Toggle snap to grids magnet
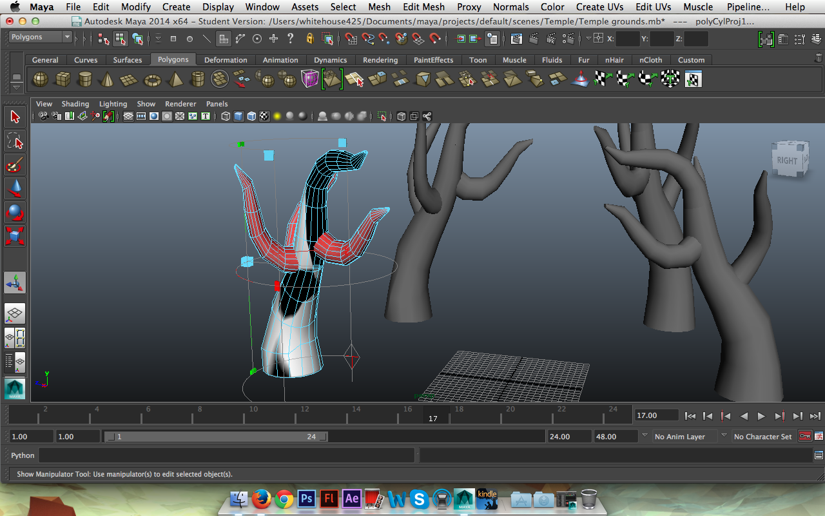This screenshot has height=516, width=825. click(x=351, y=39)
